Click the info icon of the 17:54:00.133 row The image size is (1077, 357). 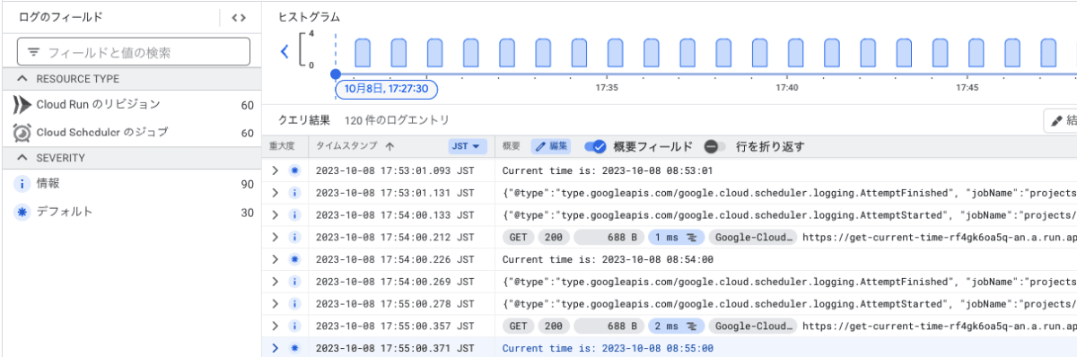point(293,214)
